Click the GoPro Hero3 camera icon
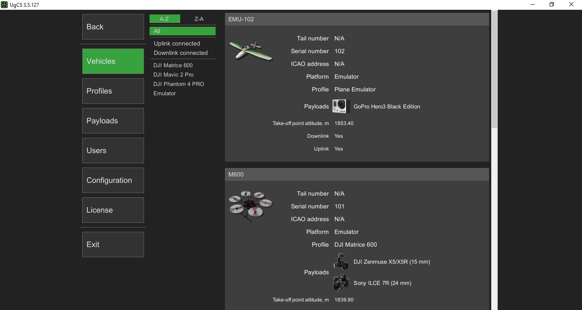 341,106
